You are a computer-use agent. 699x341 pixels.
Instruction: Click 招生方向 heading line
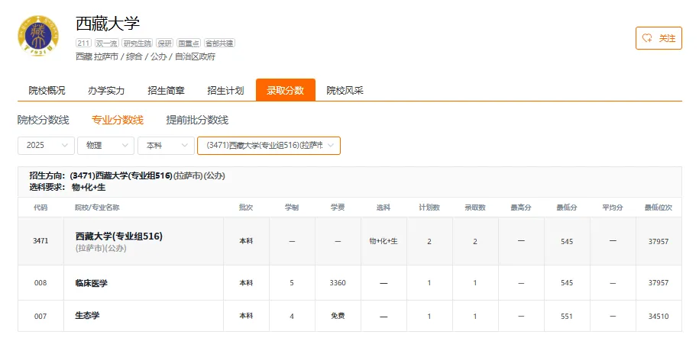pyautogui.click(x=127, y=176)
